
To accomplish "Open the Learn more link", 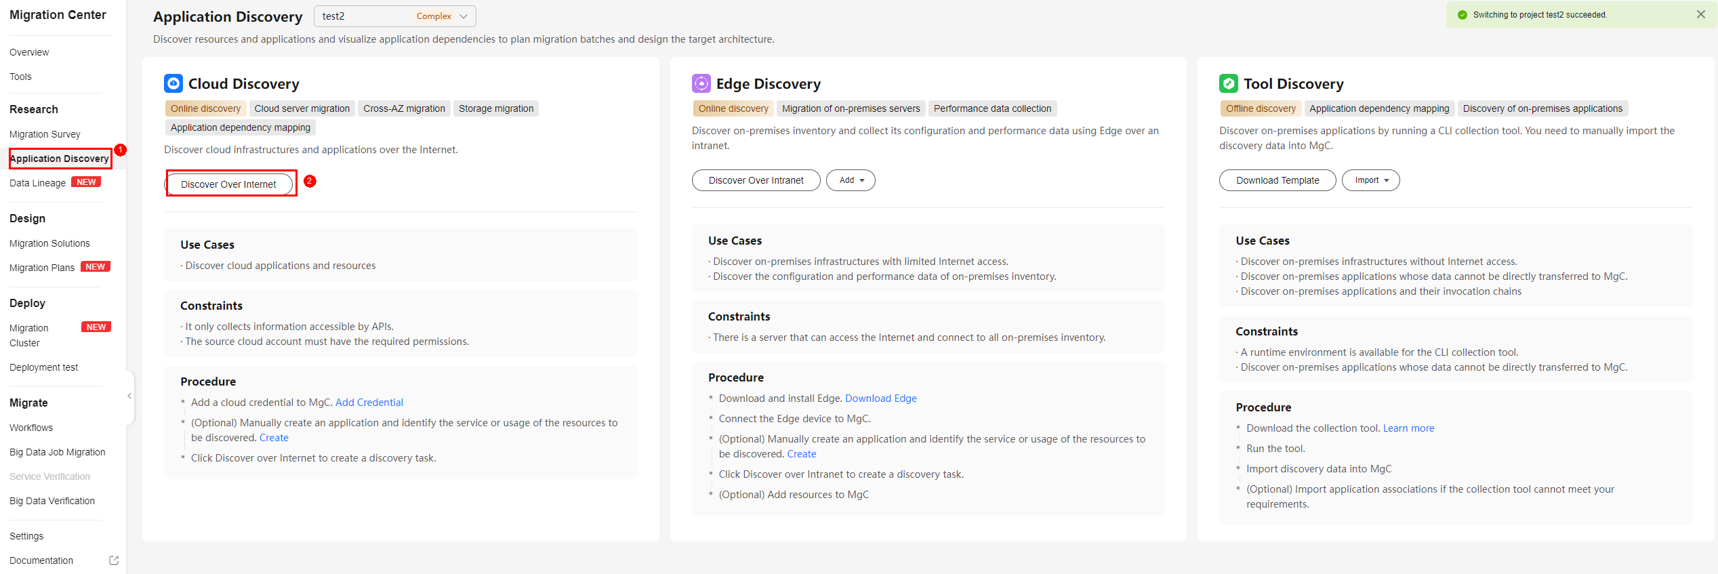I will (1408, 428).
